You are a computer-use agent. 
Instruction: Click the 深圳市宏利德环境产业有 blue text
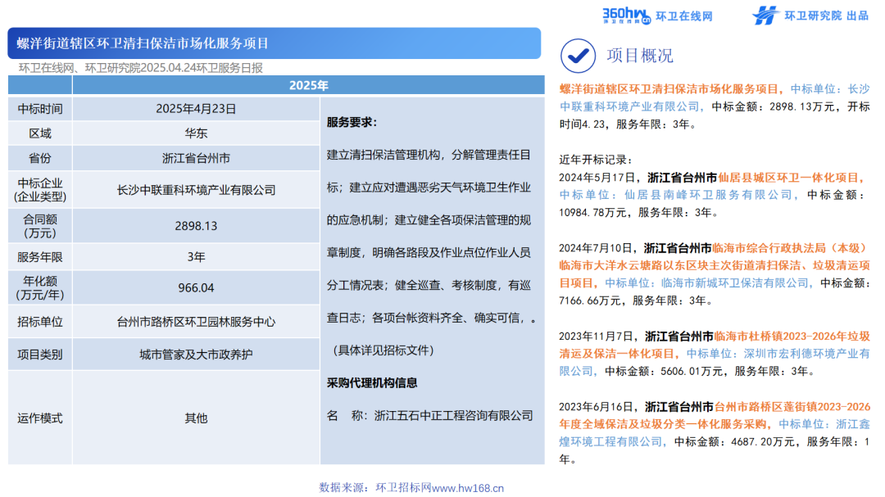(x=806, y=354)
